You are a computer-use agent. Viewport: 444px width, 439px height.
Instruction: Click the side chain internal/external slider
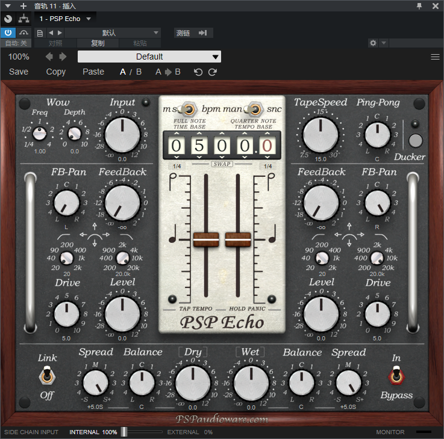124,432
